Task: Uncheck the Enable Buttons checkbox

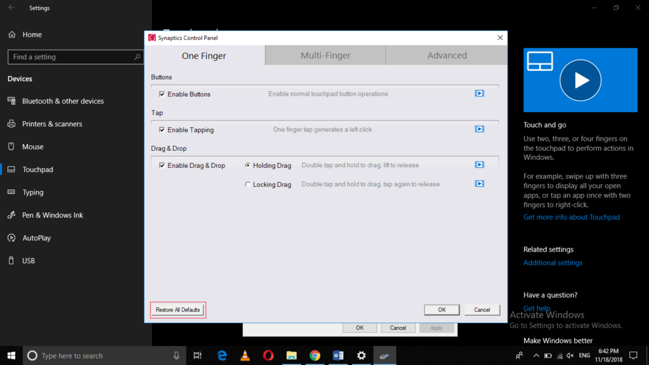Action: tap(162, 93)
